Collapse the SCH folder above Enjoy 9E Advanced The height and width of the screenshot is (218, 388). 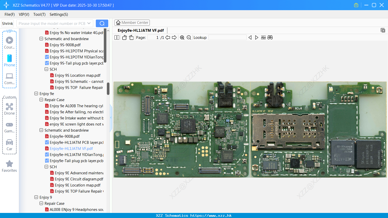tap(46, 167)
